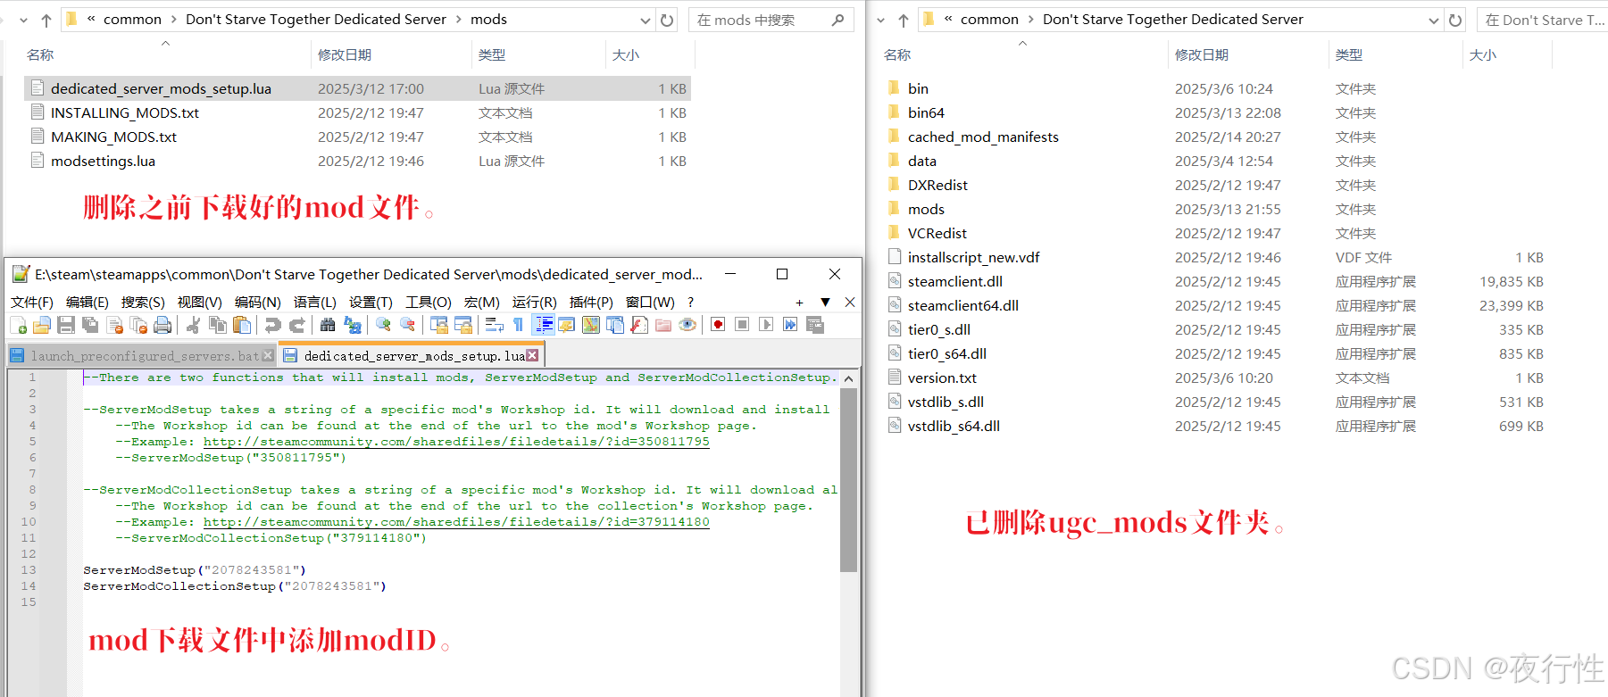Switch to launch_preconfigured_servers.bat tab
1608x697 pixels.
point(143,355)
